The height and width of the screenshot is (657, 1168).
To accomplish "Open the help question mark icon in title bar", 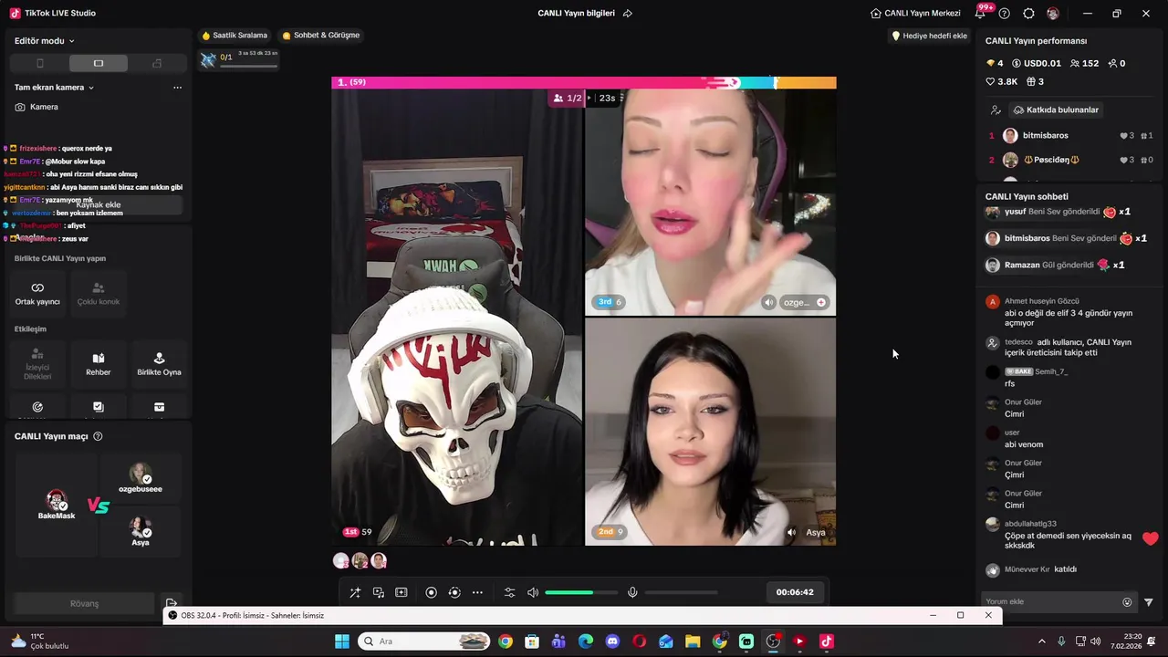I will click(x=1005, y=14).
